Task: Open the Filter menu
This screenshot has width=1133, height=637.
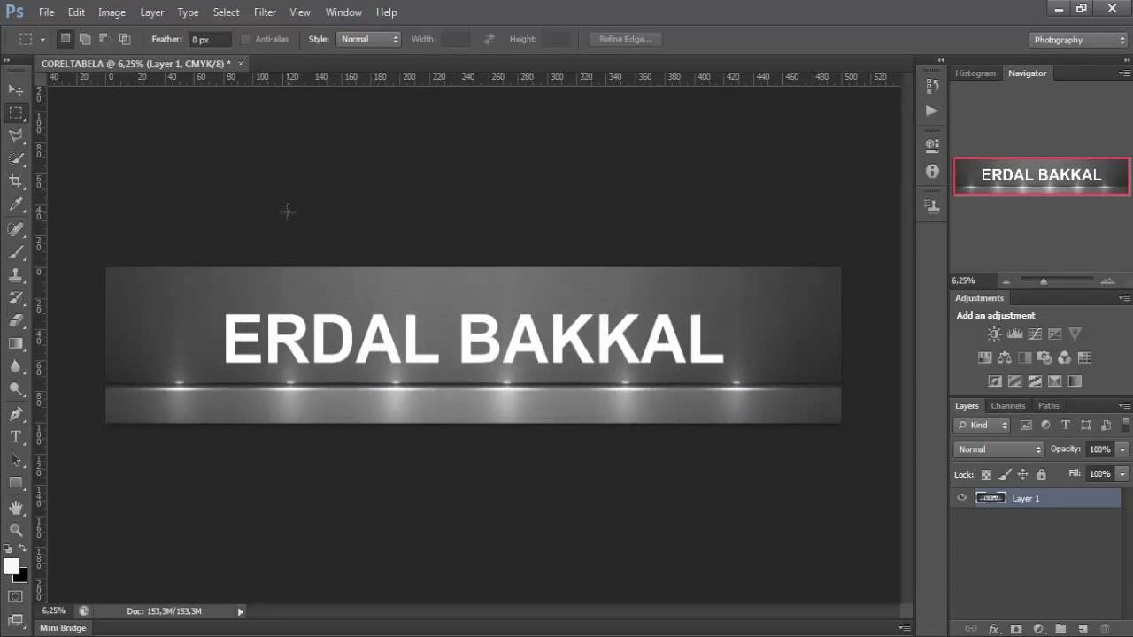Action: pyautogui.click(x=265, y=12)
